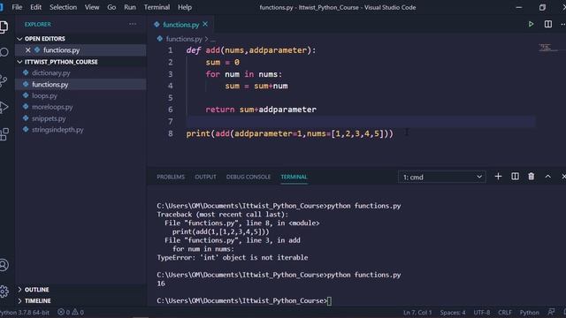Maximize panel size with up chevron
The image size is (566, 318).
point(548,177)
